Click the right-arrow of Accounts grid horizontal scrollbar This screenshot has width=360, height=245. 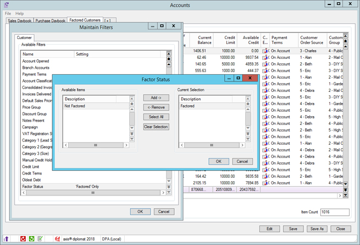340,195
